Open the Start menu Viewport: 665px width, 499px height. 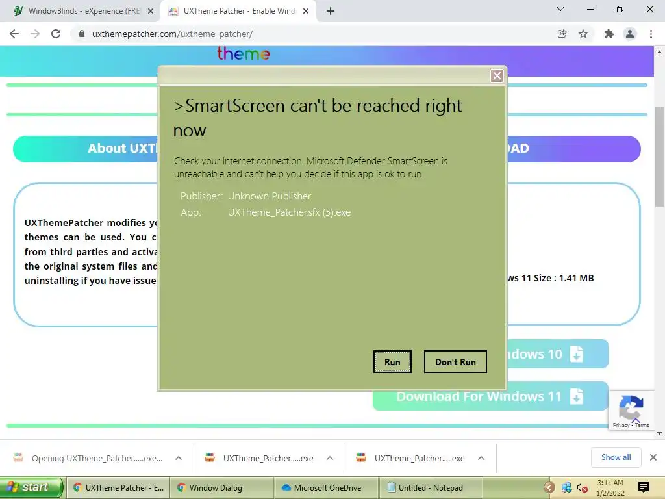[32, 487]
